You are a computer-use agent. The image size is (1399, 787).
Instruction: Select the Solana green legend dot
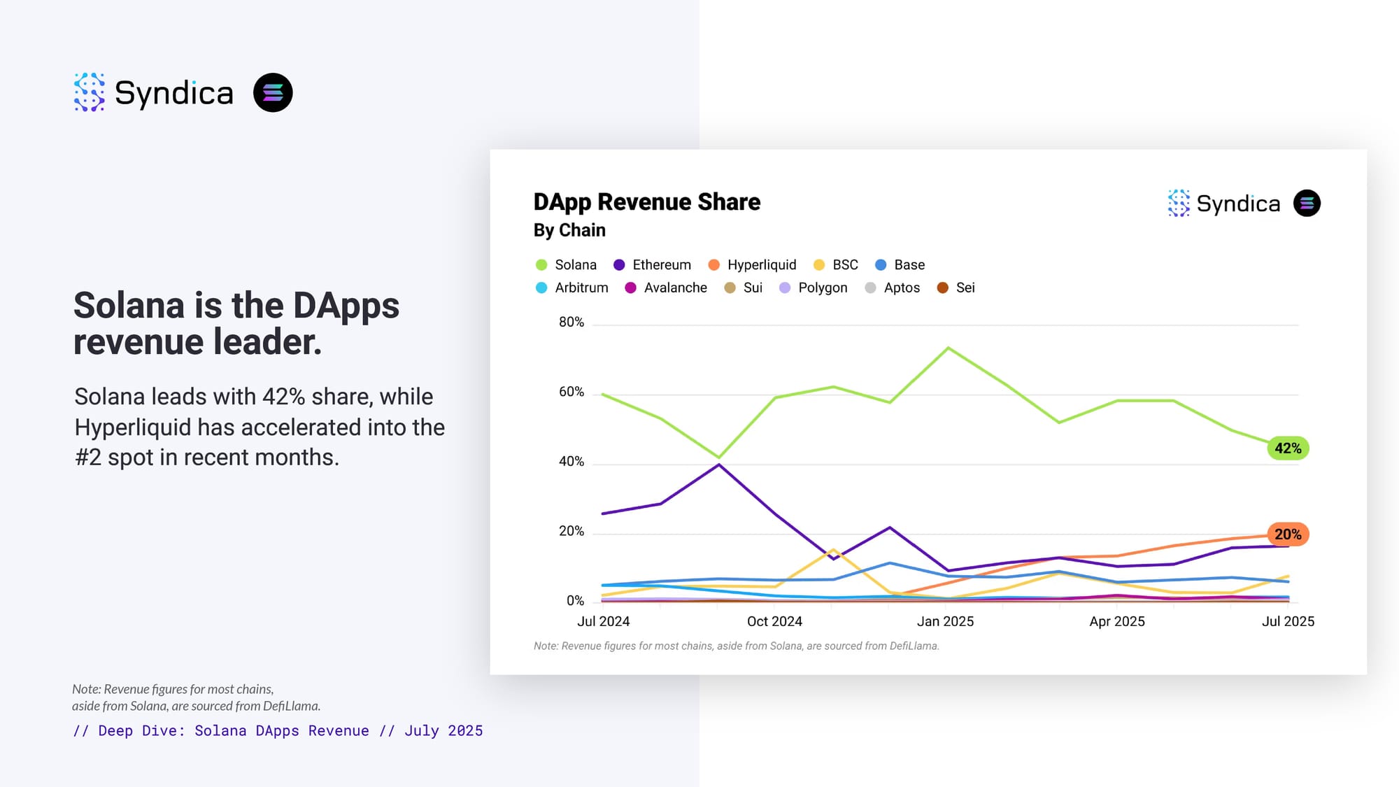(x=541, y=265)
